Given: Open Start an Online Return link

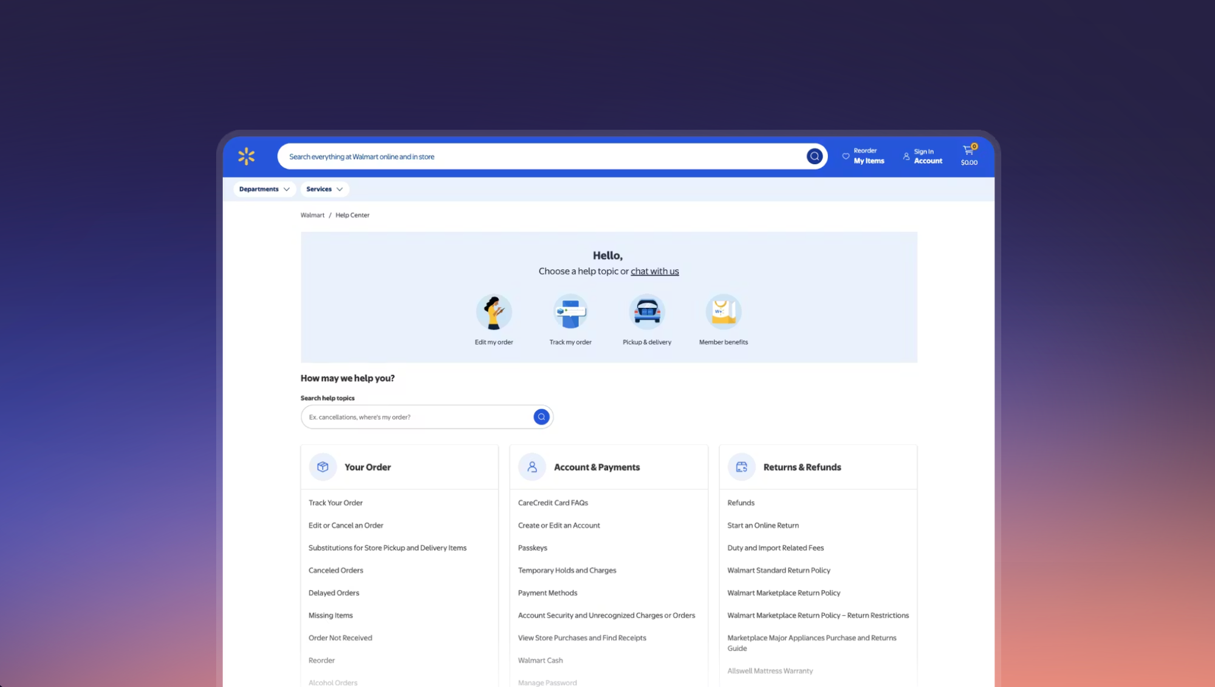Looking at the screenshot, I should 762,525.
